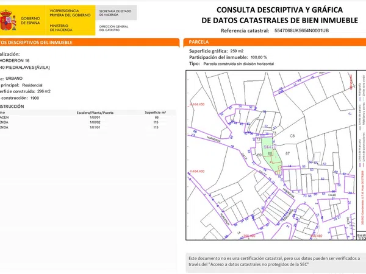Click "DIRECCIÓN GENERAL DEL CATASTRO" text

pos(113,28)
